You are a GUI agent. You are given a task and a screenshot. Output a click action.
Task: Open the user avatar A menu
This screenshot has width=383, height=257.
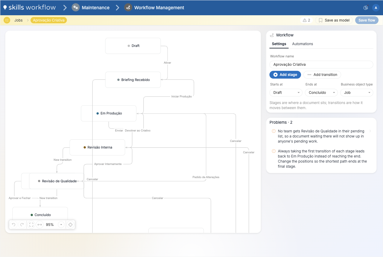tap(376, 8)
